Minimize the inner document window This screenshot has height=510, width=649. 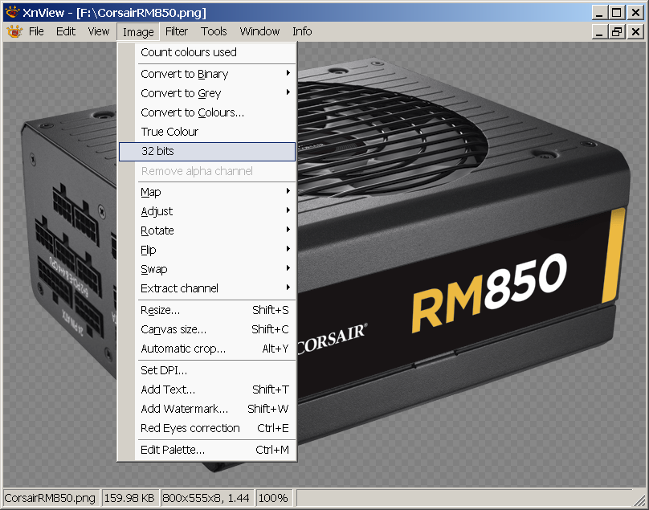tap(600, 31)
